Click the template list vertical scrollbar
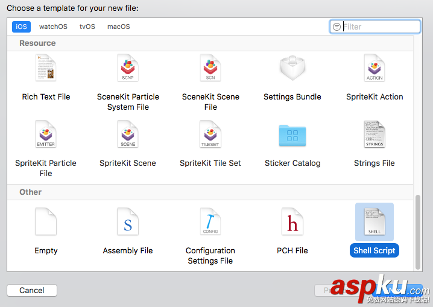The height and width of the screenshot is (307, 433). pyautogui.click(x=418, y=231)
